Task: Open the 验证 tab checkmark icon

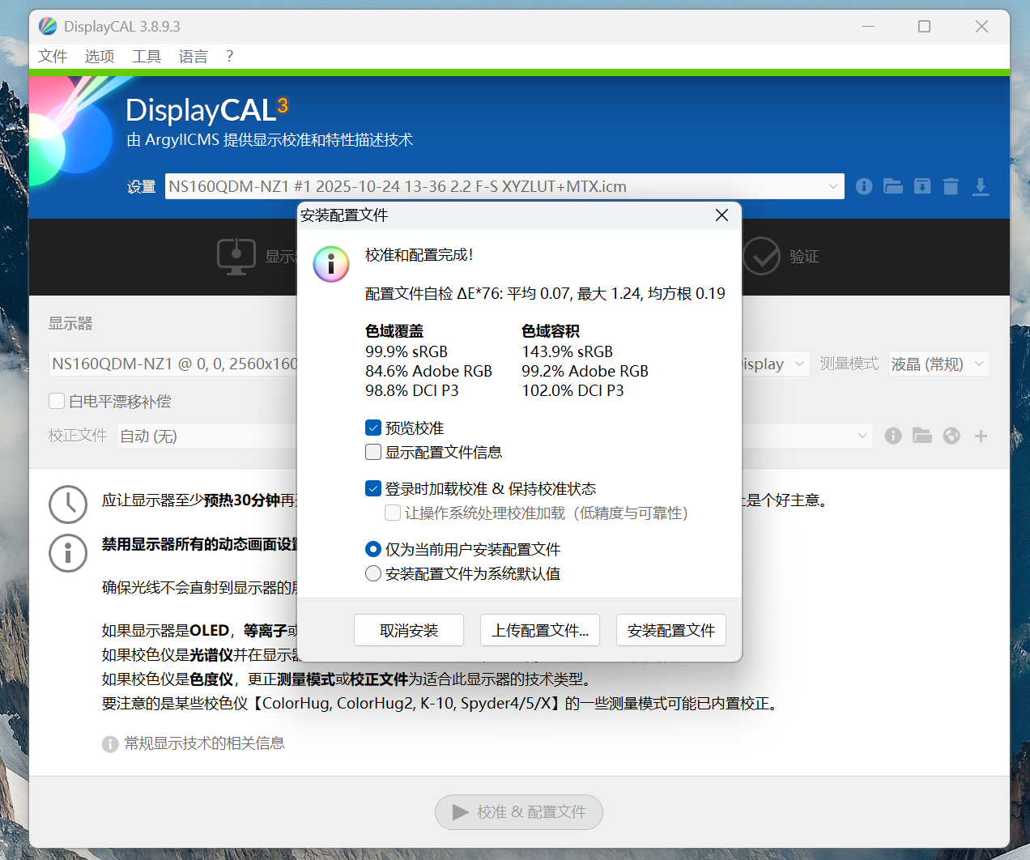Action: (761, 256)
